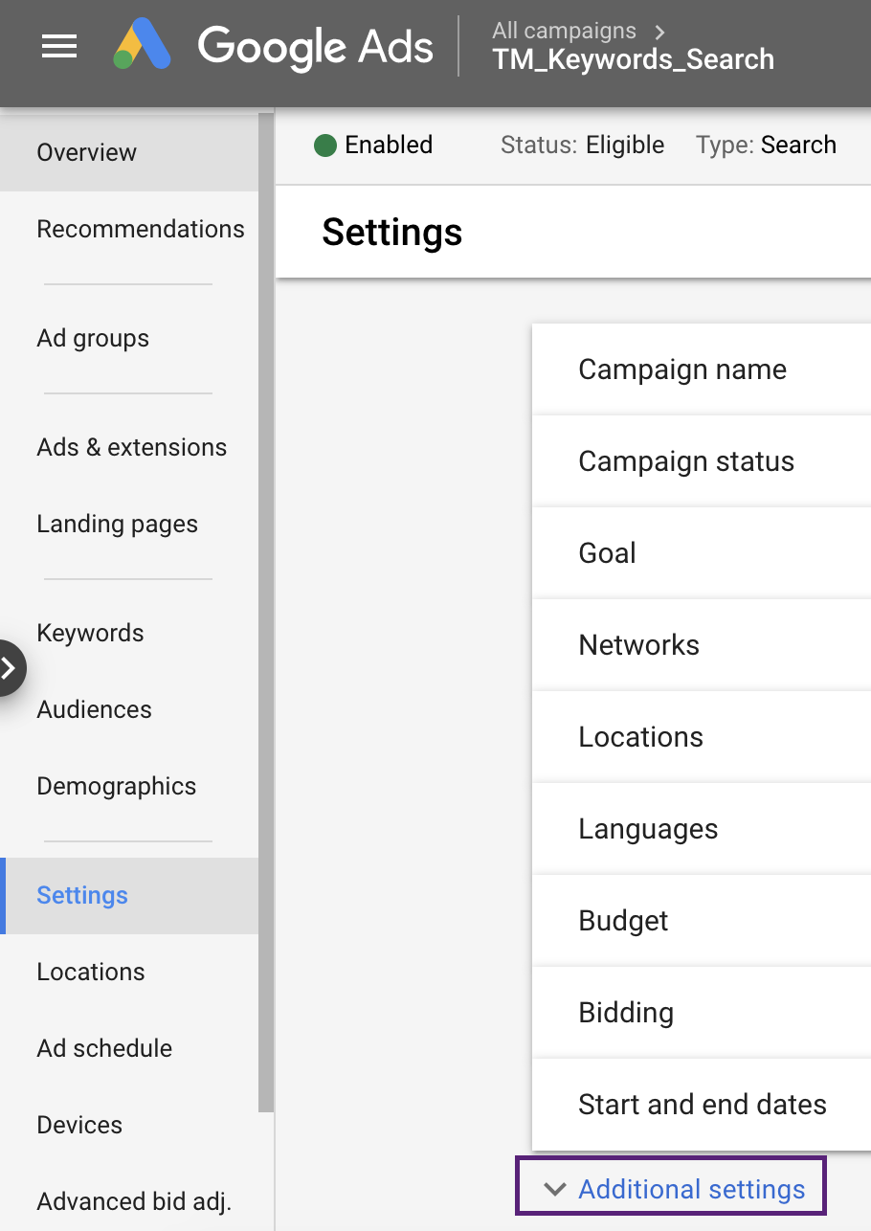The width and height of the screenshot is (871, 1231).
Task: Click the Settings page heading
Action: [392, 232]
